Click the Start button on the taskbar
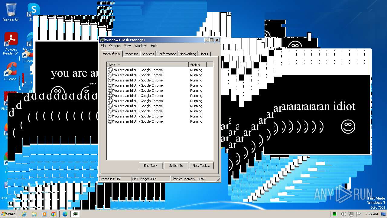 8,214
